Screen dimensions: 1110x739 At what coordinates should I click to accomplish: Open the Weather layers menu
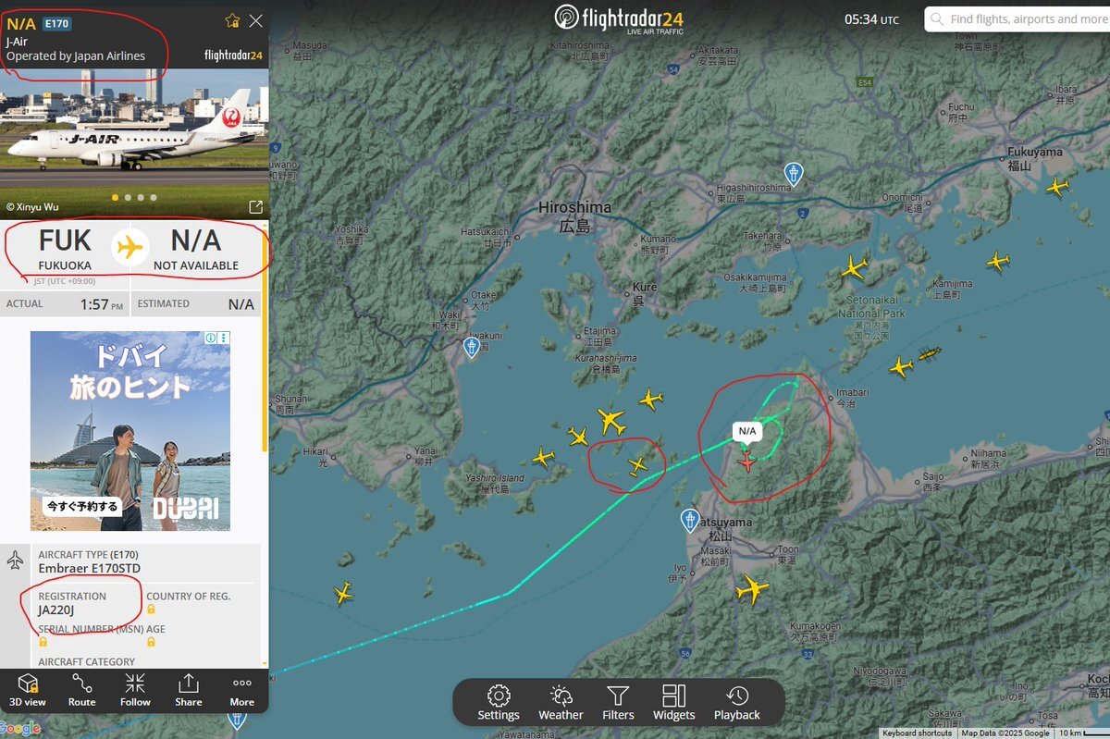561,703
